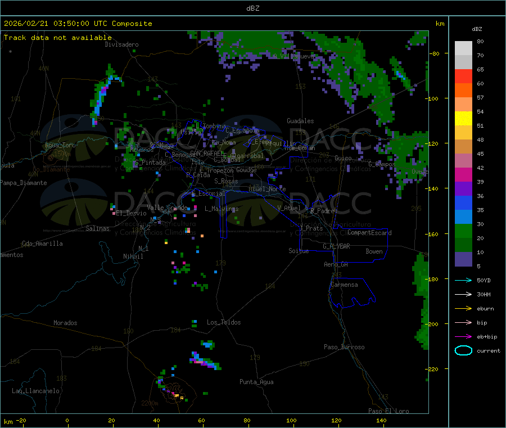Click the red 65 dBZ legend swatch
The height and width of the screenshot is (428, 506).
(x=463, y=76)
